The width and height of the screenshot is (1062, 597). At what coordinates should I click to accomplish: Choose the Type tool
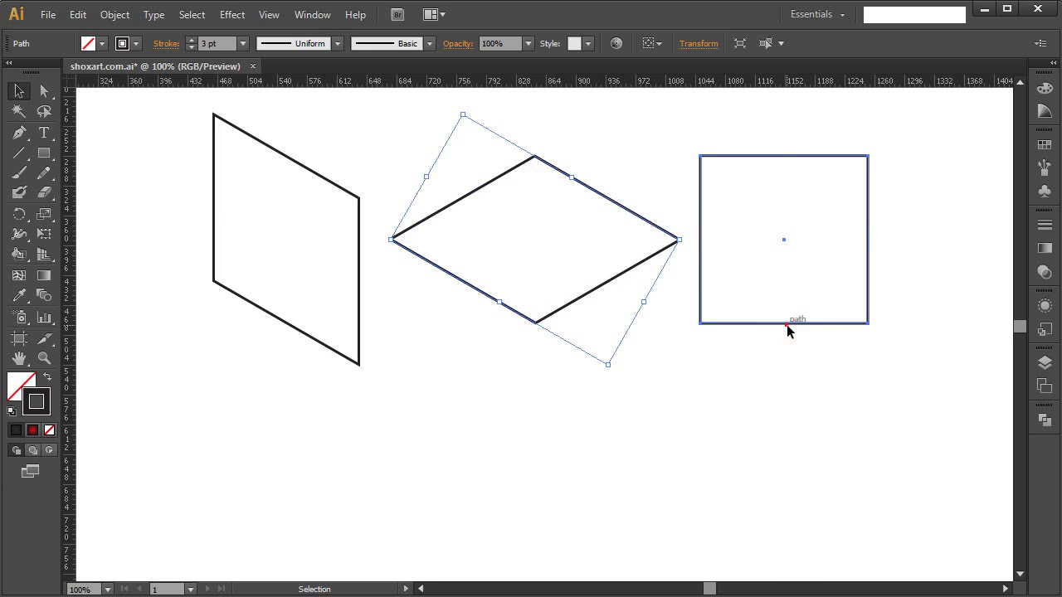44,133
